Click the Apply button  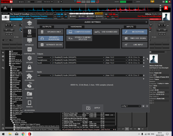click(x=93, y=108)
